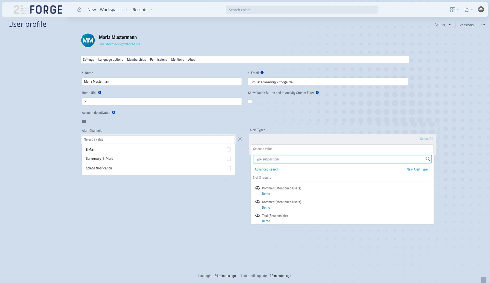Viewport: 490px width, 283px height.
Task: Click the New Alert Type link
Action: coord(417,169)
